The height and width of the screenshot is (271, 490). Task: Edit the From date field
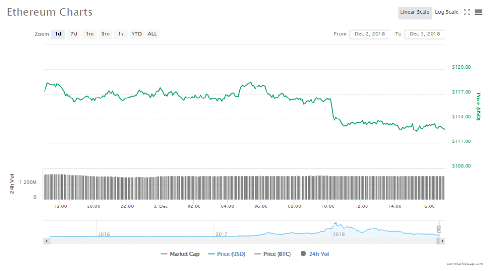coord(369,34)
